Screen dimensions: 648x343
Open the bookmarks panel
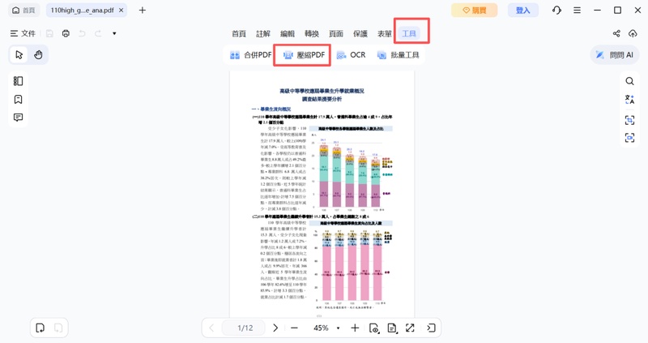click(18, 99)
